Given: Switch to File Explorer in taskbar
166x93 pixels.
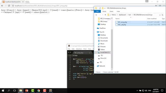Looking at the screenshot, I should (x=21, y=91).
